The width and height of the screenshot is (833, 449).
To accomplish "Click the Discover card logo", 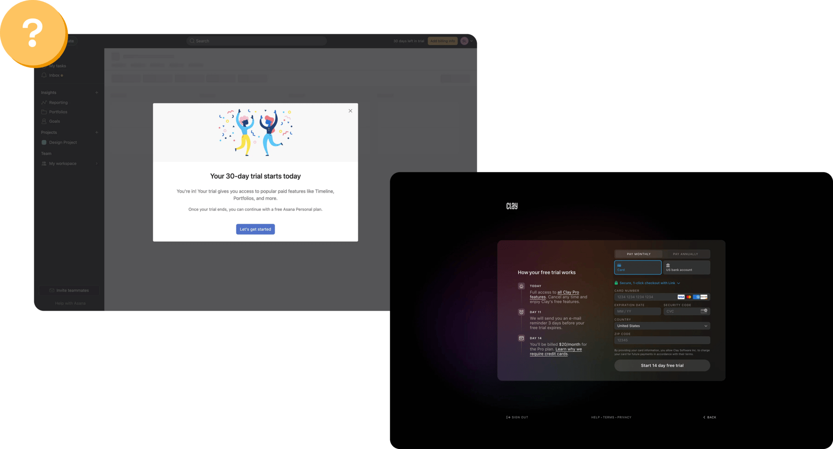I will pos(704,297).
